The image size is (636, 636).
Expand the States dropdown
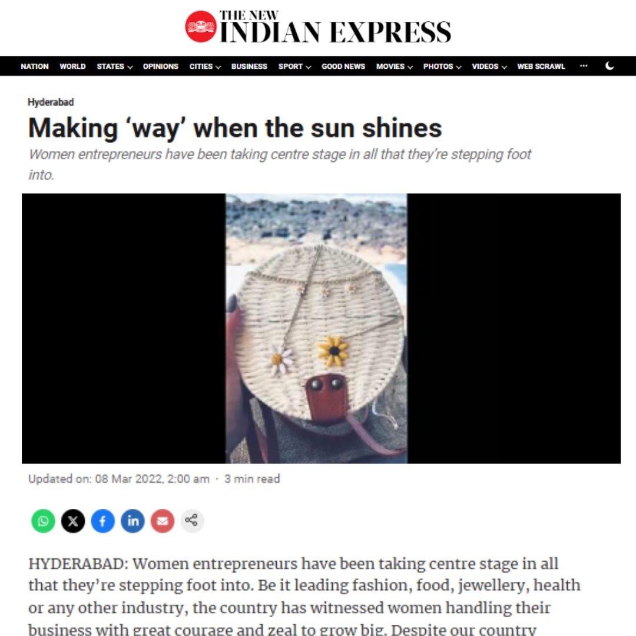114,67
